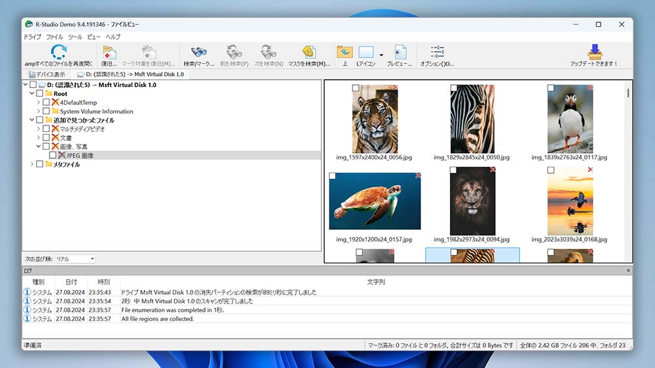Mark the puffin image img_1839x2763x24_0117.jpg checkbox
655x368 pixels.
click(551, 88)
